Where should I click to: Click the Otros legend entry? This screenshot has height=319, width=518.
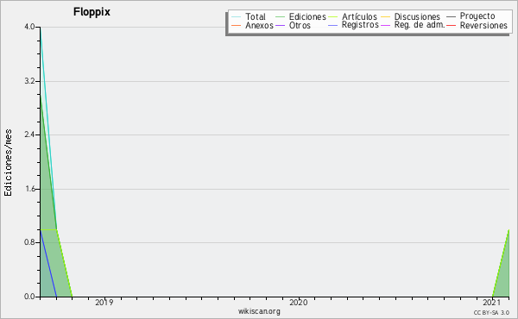[300, 25]
